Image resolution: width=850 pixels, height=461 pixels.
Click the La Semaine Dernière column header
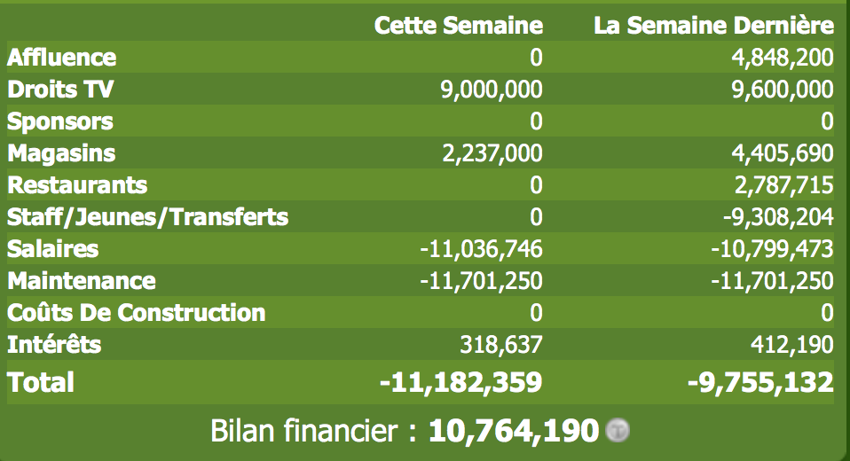coord(714,26)
